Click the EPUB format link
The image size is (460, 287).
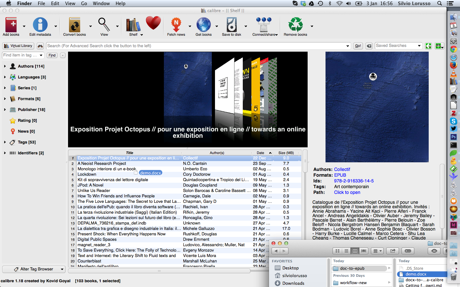[340, 175]
